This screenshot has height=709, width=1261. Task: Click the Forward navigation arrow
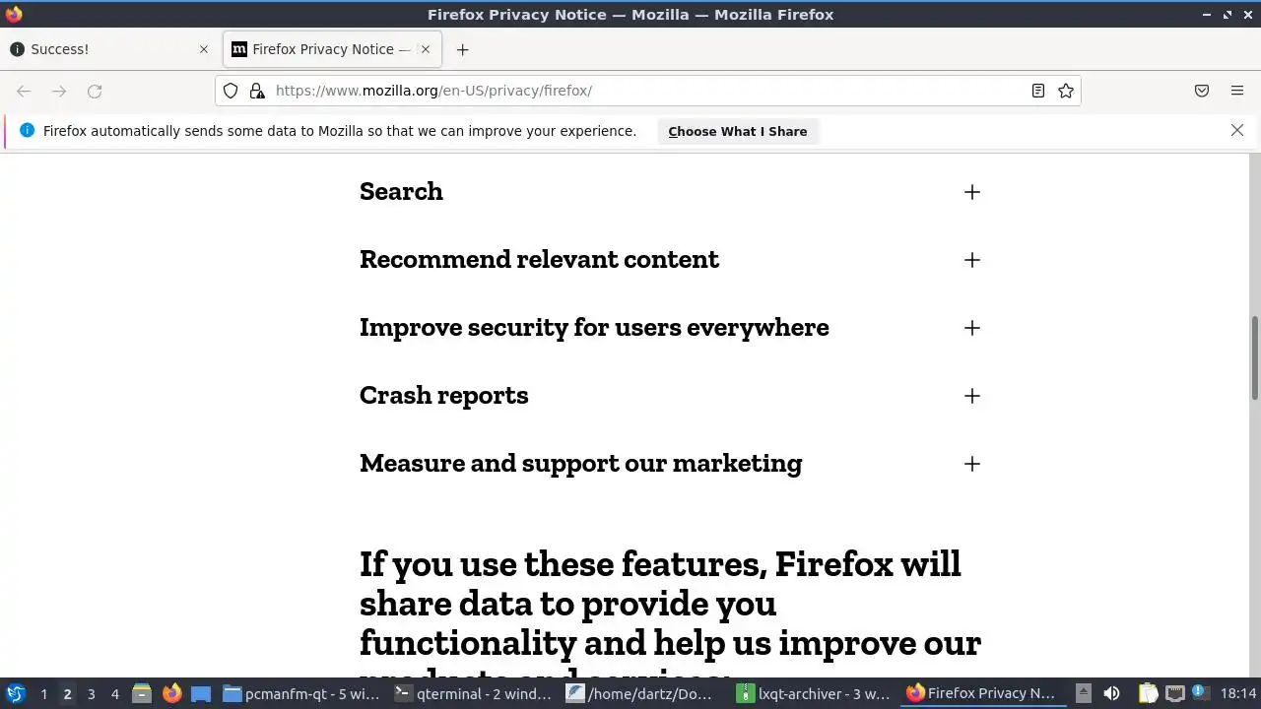click(x=59, y=91)
